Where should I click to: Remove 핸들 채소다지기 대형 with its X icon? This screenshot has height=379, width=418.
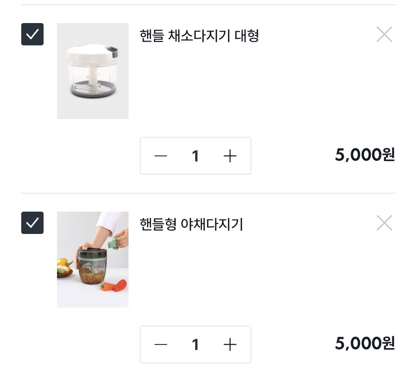point(384,35)
